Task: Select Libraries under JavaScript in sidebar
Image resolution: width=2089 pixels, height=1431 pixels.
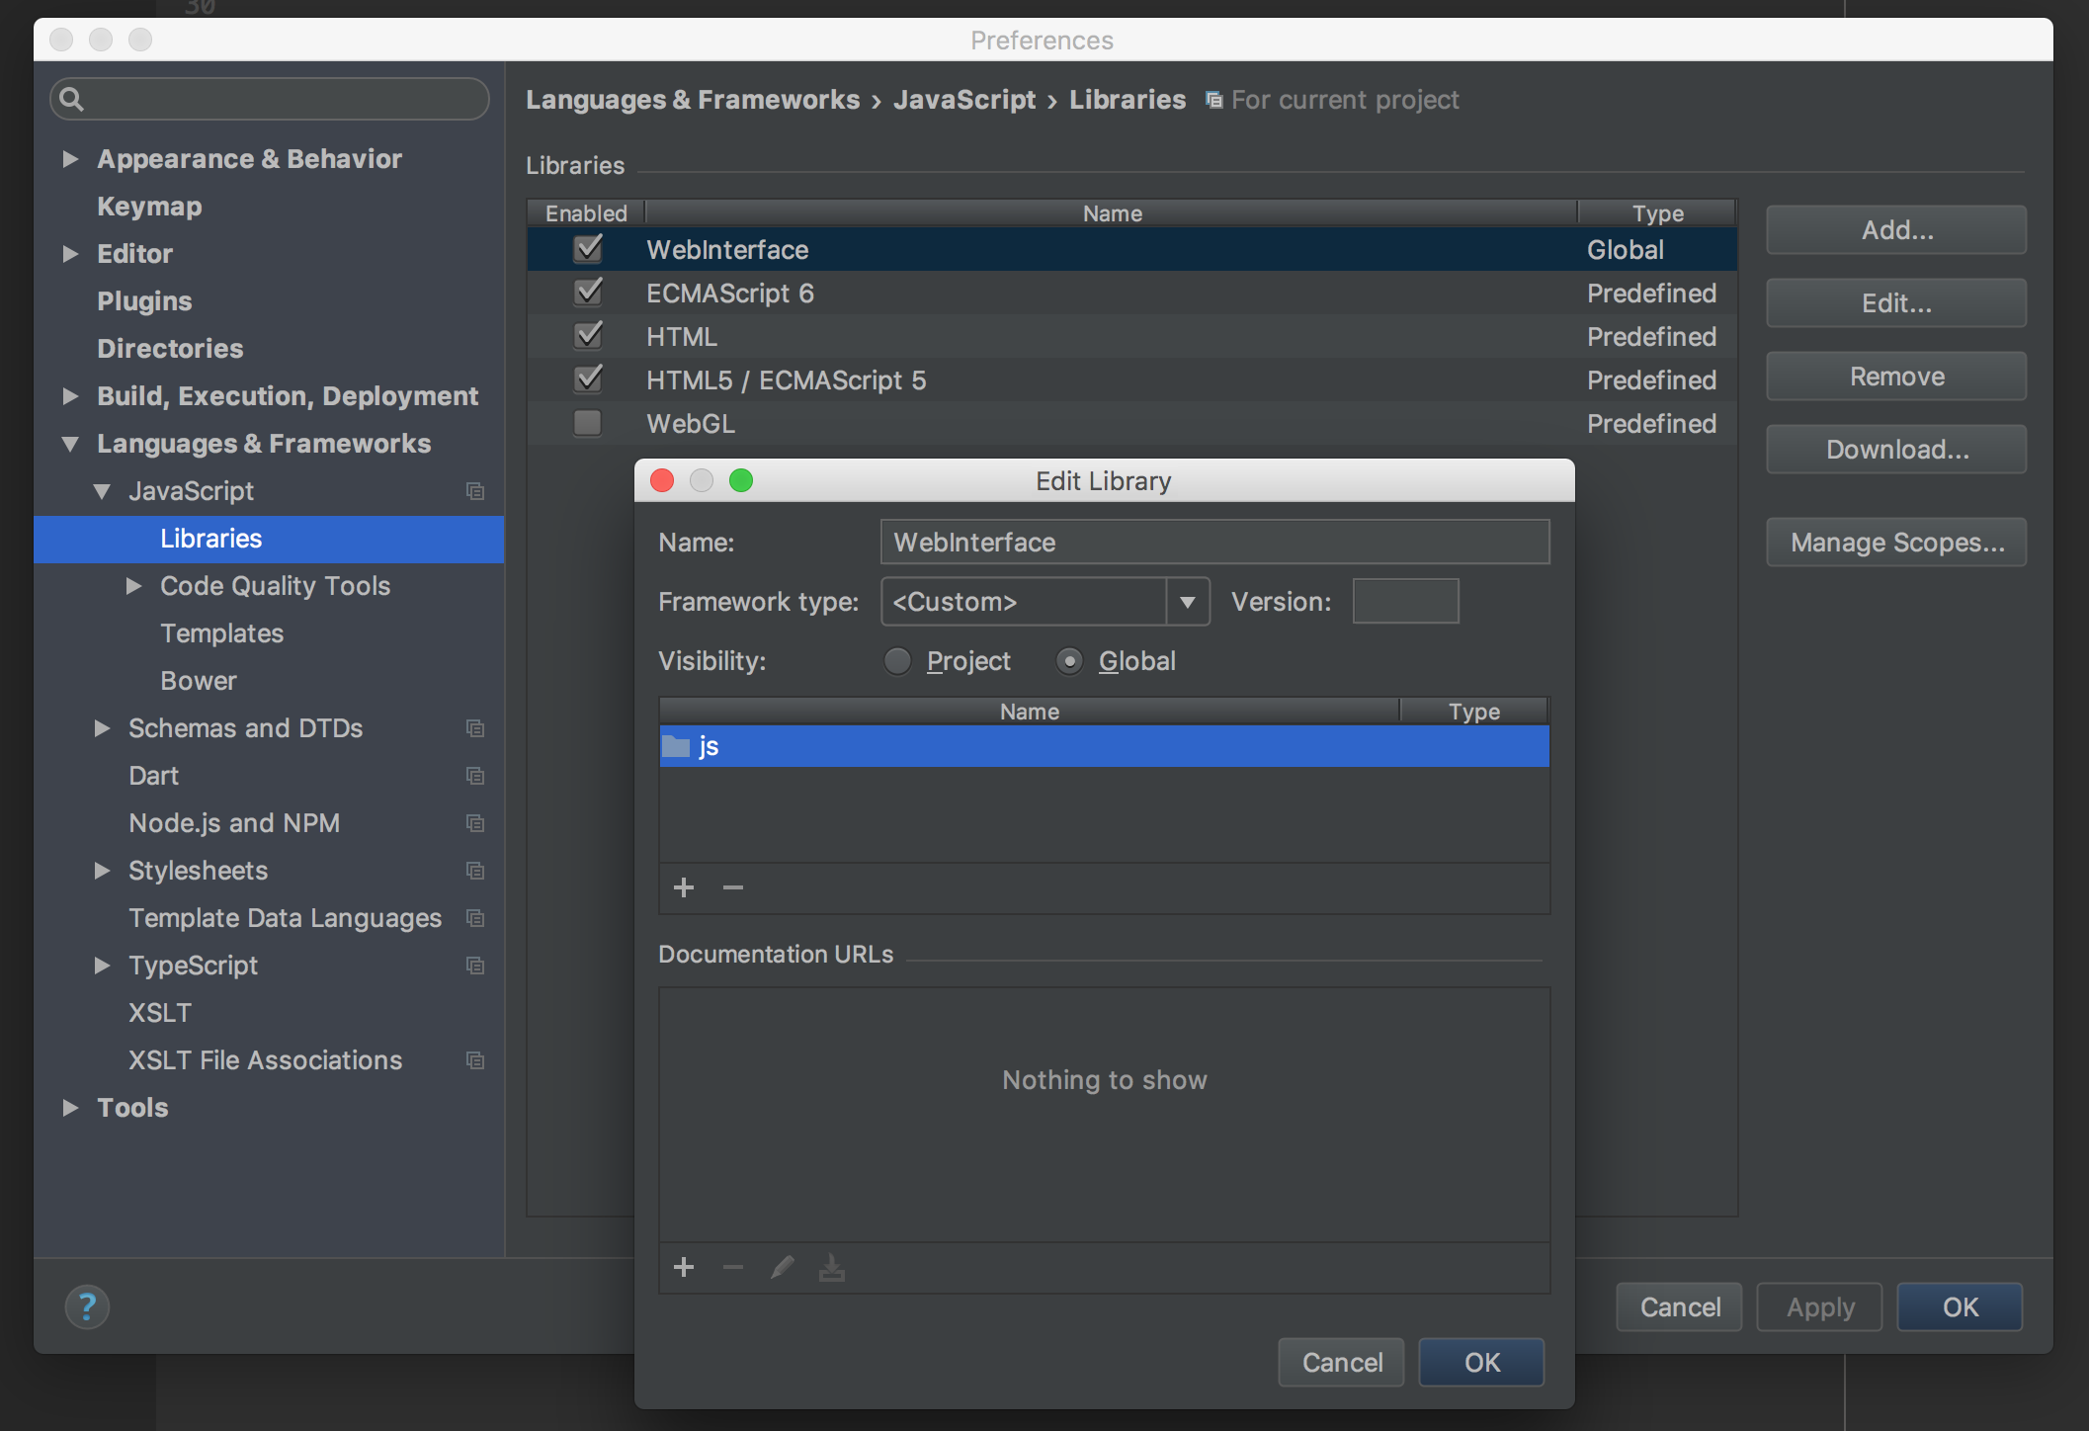Action: click(209, 539)
